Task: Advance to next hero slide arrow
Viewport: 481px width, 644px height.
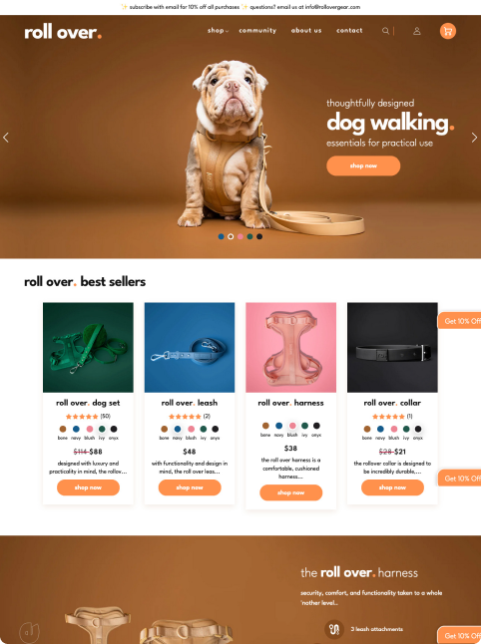Action: click(474, 138)
